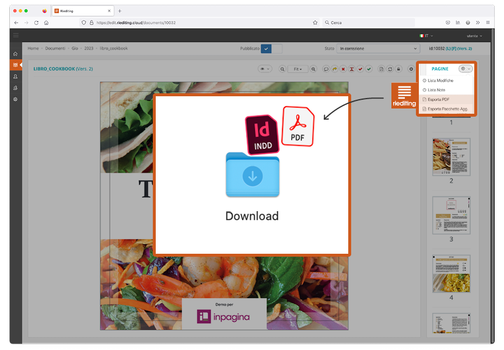Click the padlock lock icon
Viewport: 504px width, 350px height.
(398, 69)
